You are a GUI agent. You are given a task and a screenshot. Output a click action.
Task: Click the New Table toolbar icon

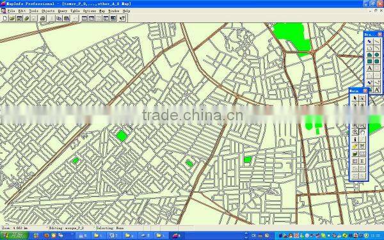click(x=5, y=19)
